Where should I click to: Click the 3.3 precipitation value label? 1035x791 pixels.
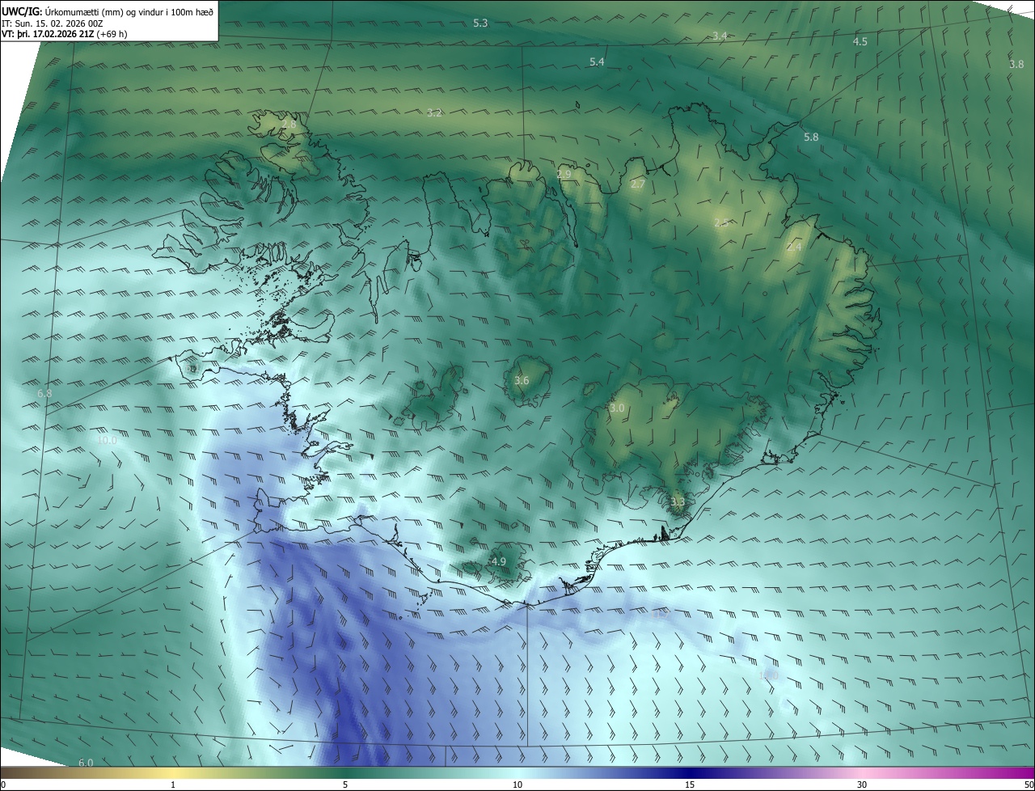678,501
